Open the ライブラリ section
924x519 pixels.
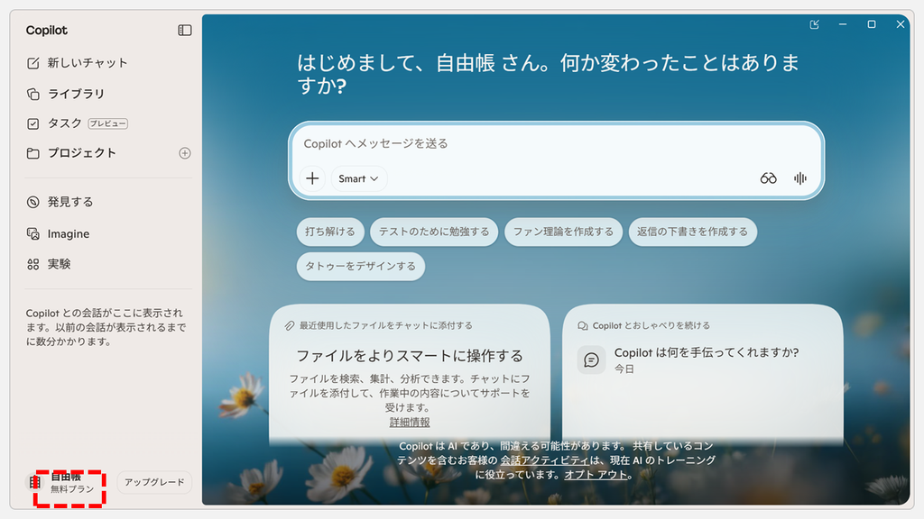pos(66,94)
